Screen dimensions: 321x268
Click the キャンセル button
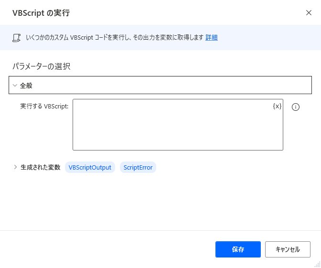pyautogui.click(x=288, y=249)
